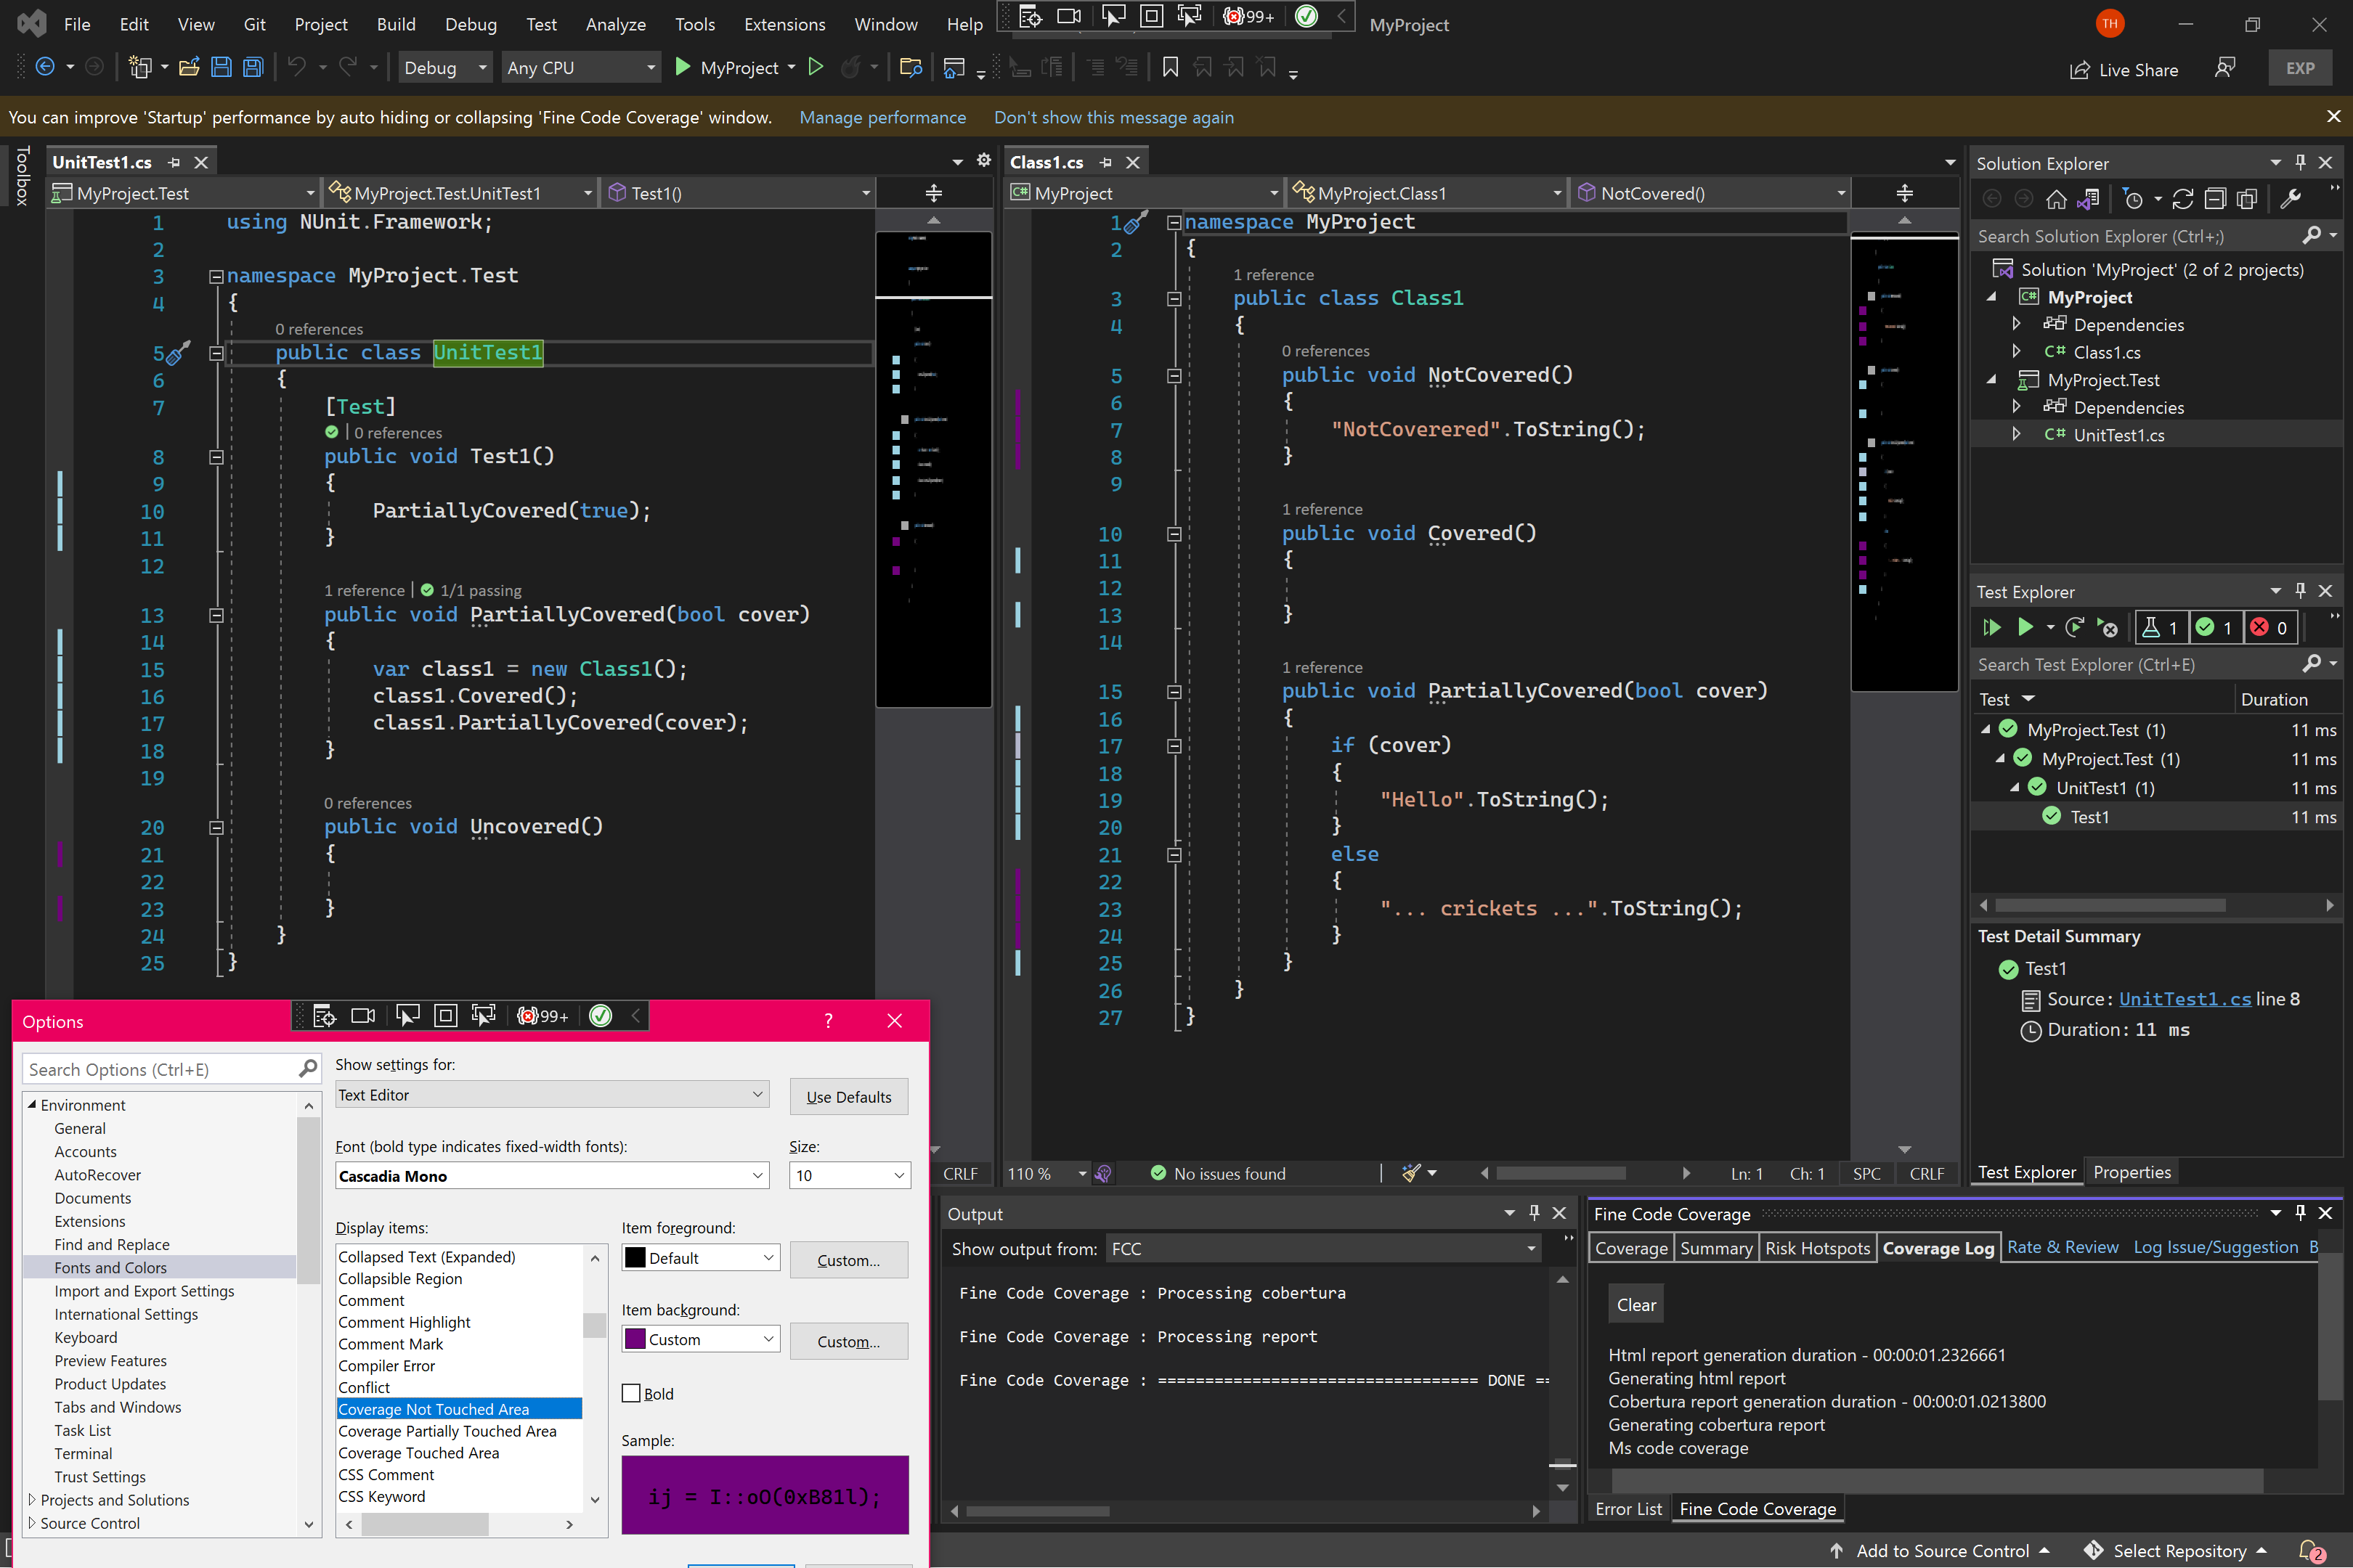Open the Analyze menu
This screenshot has height=1568, width=2353.
(615, 24)
